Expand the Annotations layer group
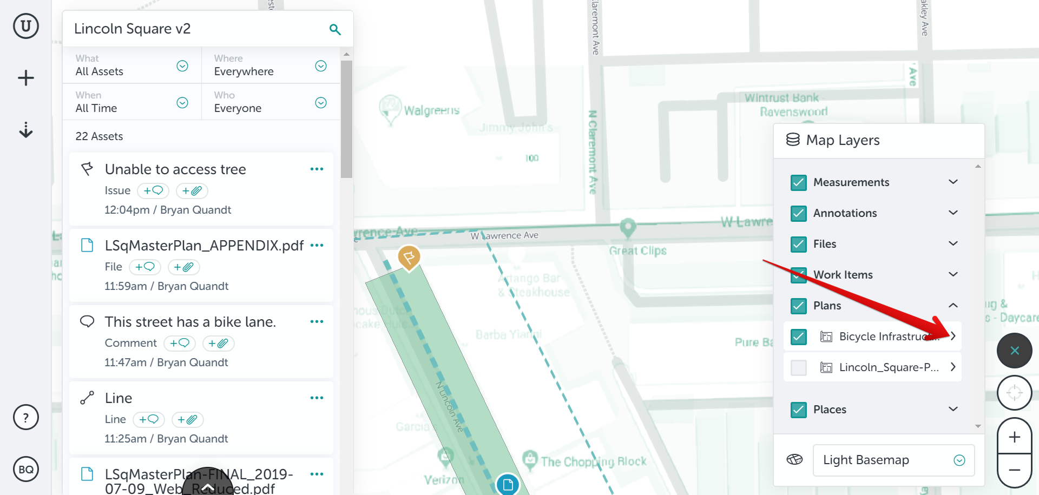Viewport: 1039px width, 495px height. (953, 213)
